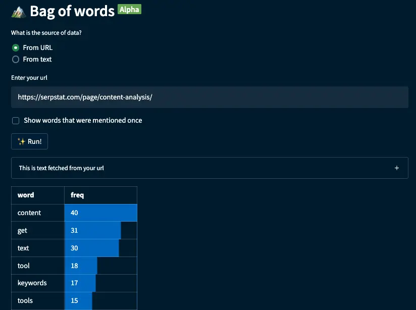Click the plus icon on fetched text panel
The image size is (416, 310).
coord(397,168)
